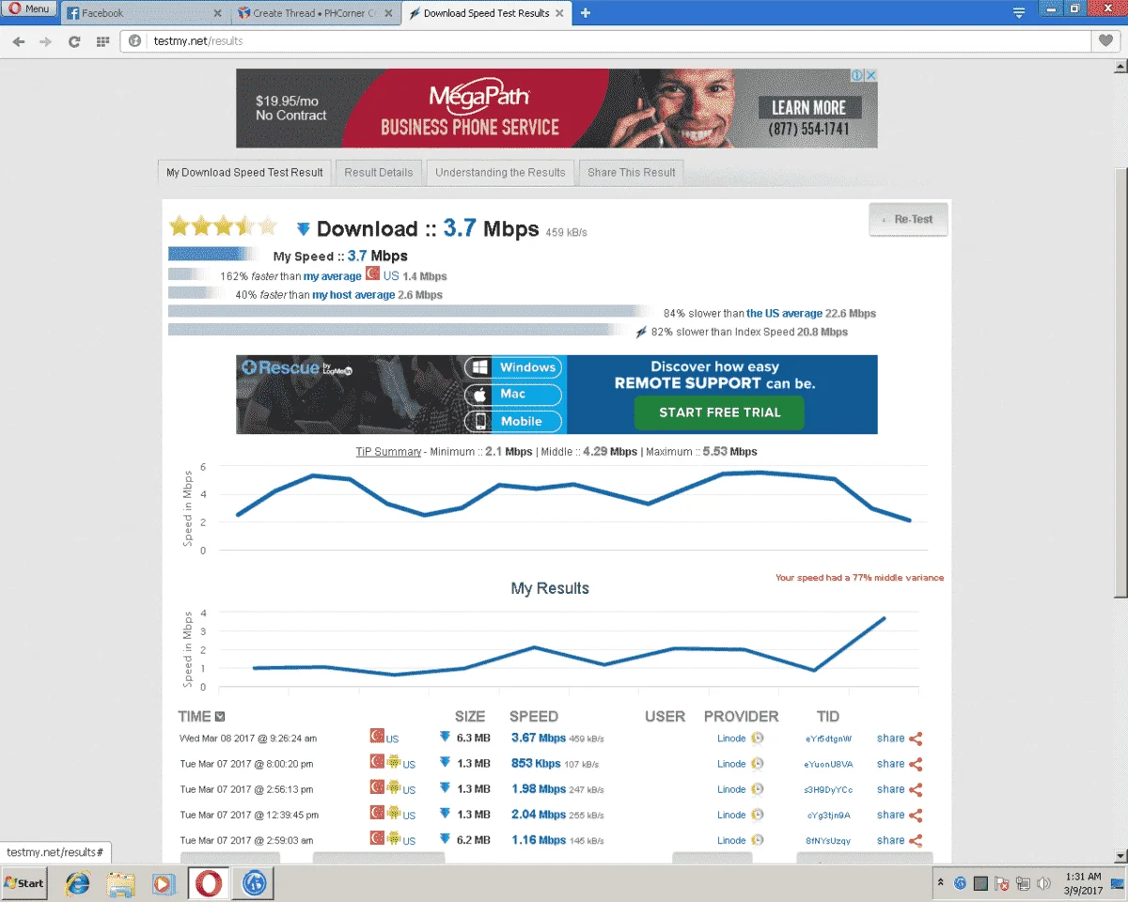The width and height of the screenshot is (1128, 902).
Task: Click share icon for the 3.67 Mbps row
Action: tap(916, 739)
